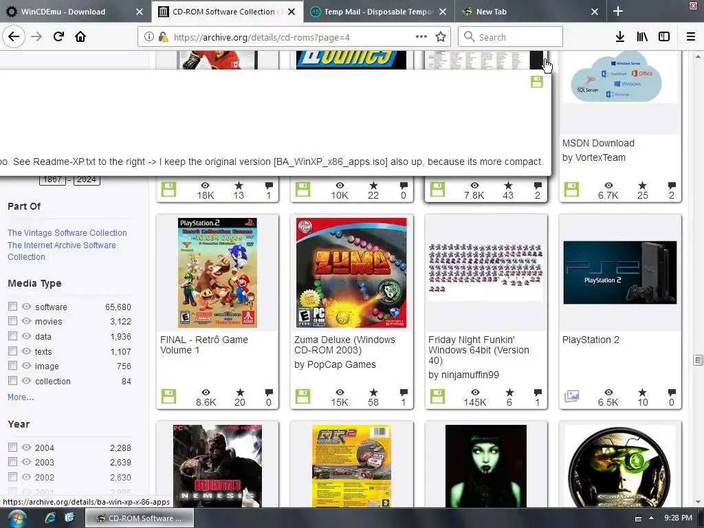Click the favorites star on FINAL Retrô Game card

tap(240, 392)
